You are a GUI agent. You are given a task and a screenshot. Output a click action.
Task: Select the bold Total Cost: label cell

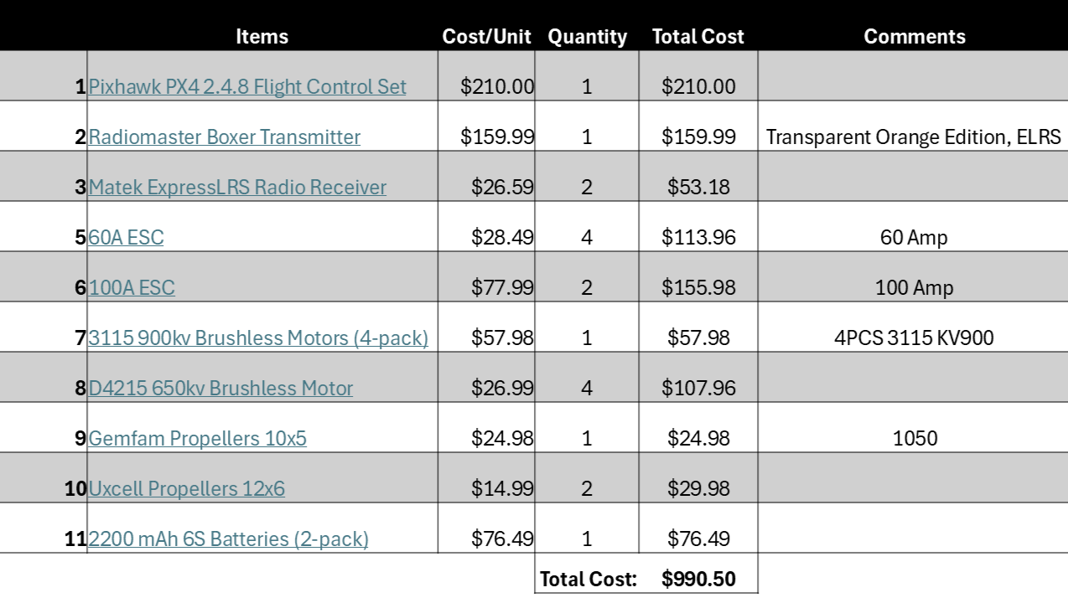(588, 579)
